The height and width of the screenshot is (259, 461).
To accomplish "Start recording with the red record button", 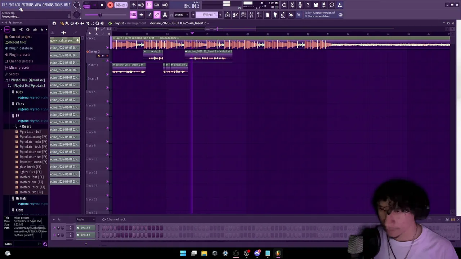I will pyautogui.click(x=110, y=5).
